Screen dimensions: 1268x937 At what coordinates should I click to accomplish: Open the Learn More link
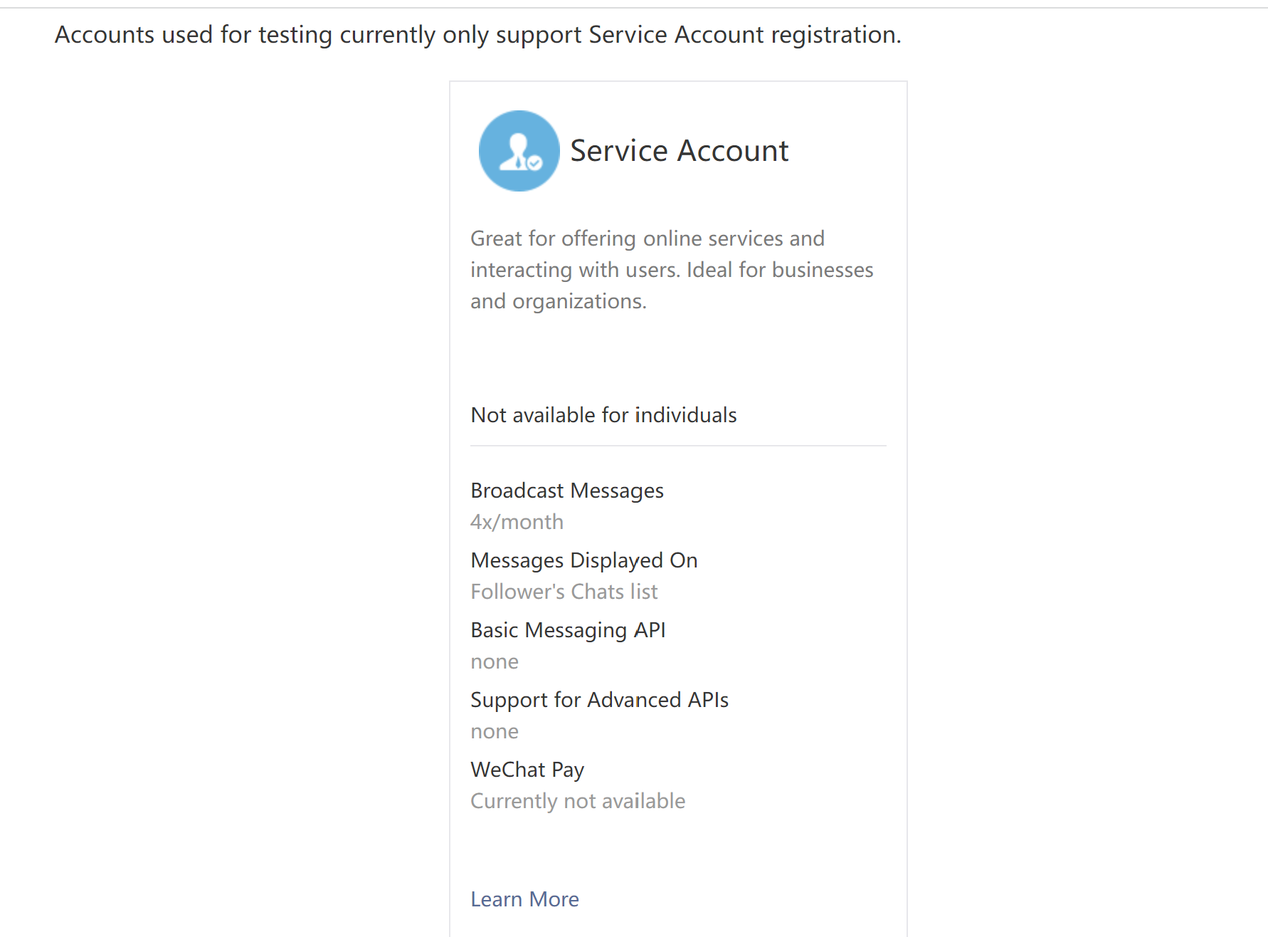(524, 899)
